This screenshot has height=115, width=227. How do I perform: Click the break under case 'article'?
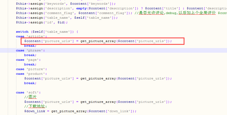tap(30, 46)
